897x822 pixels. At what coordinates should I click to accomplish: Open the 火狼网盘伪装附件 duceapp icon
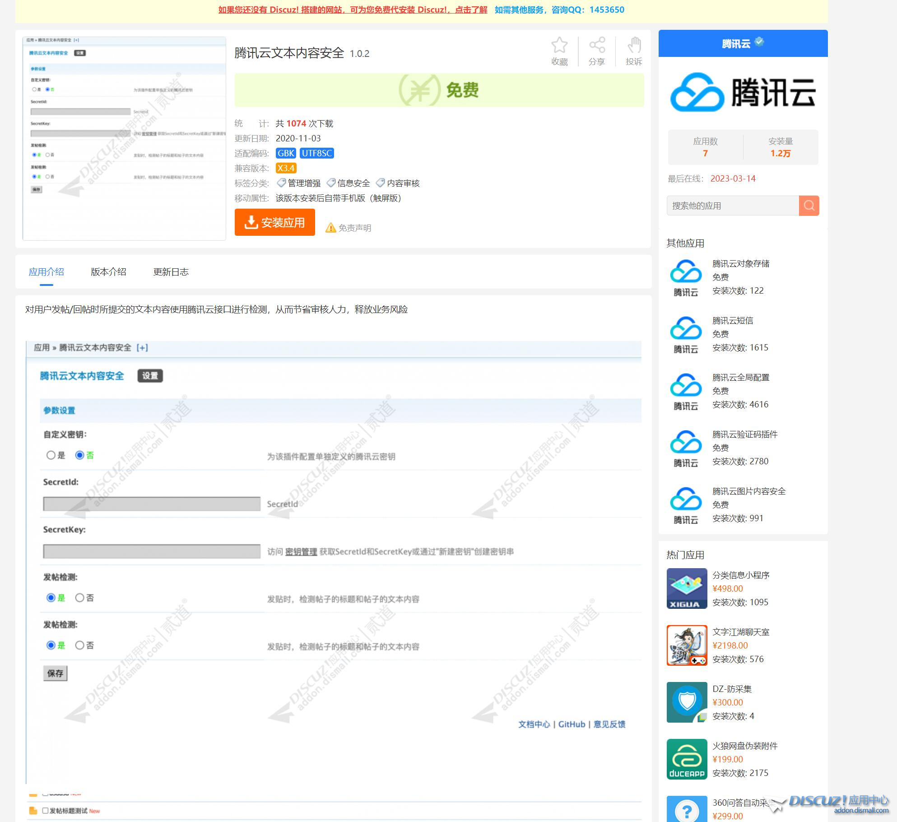(x=687, y=759)
